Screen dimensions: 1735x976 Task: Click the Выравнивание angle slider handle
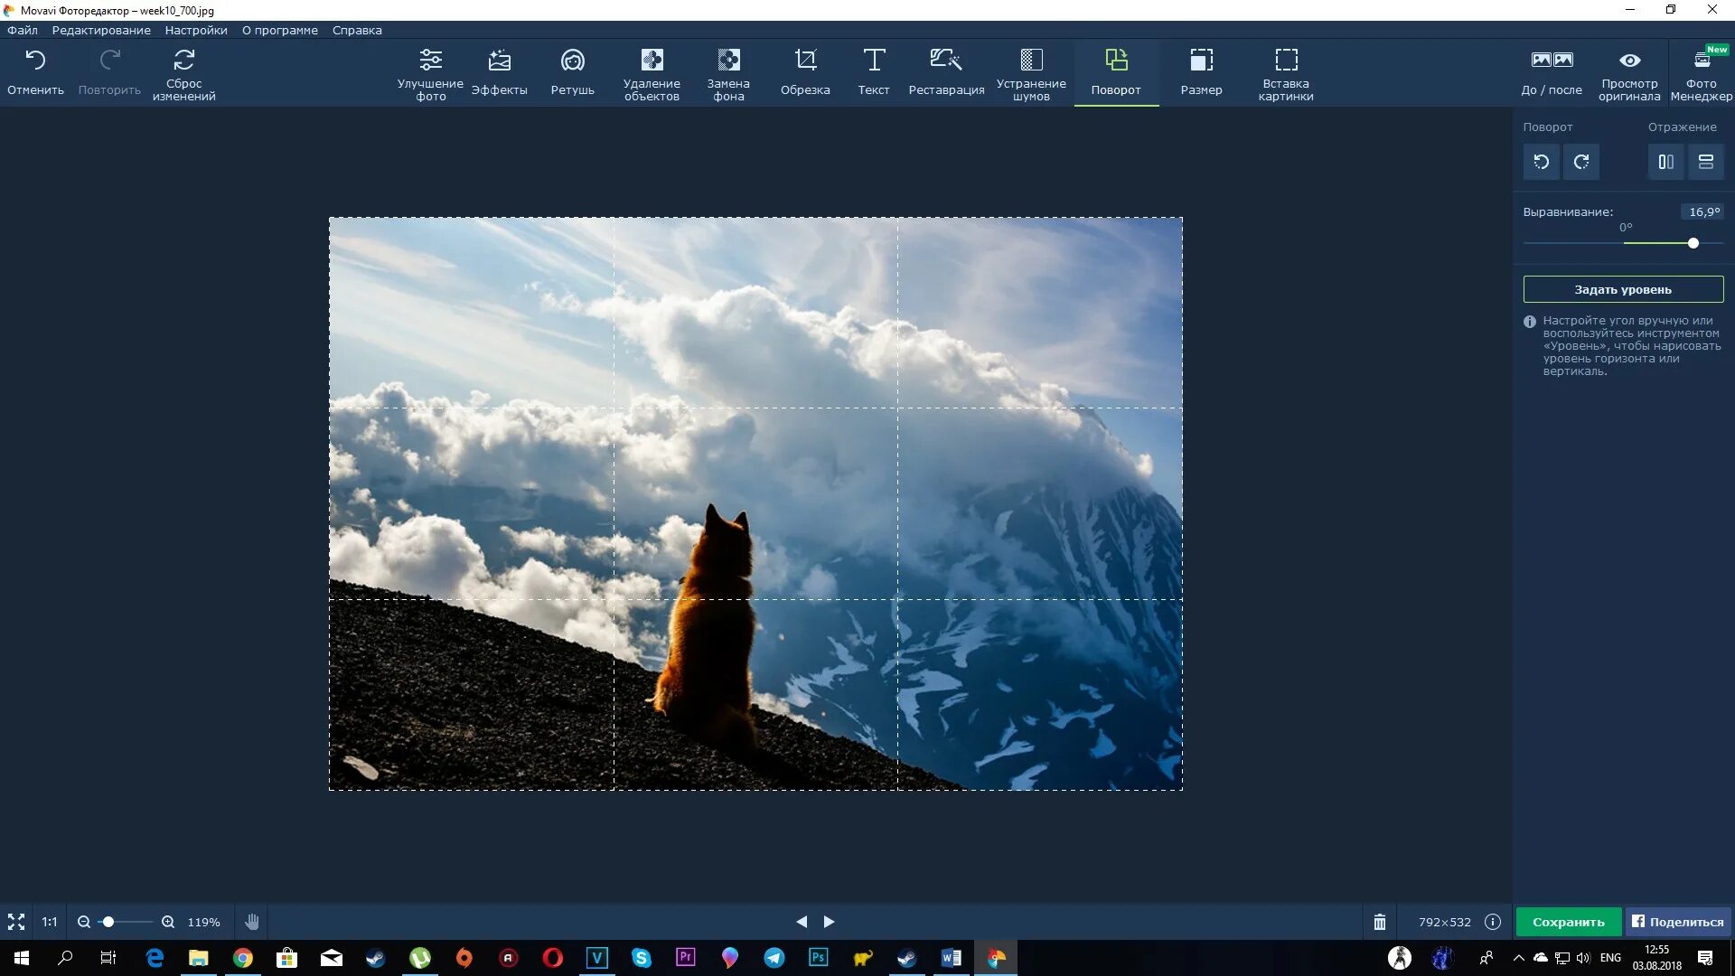[1693, 243]
